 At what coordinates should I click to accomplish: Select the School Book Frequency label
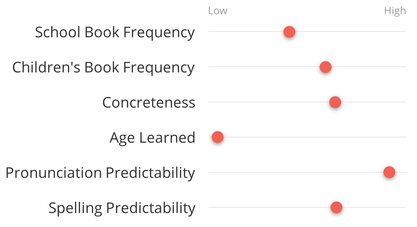pos(115,33)
